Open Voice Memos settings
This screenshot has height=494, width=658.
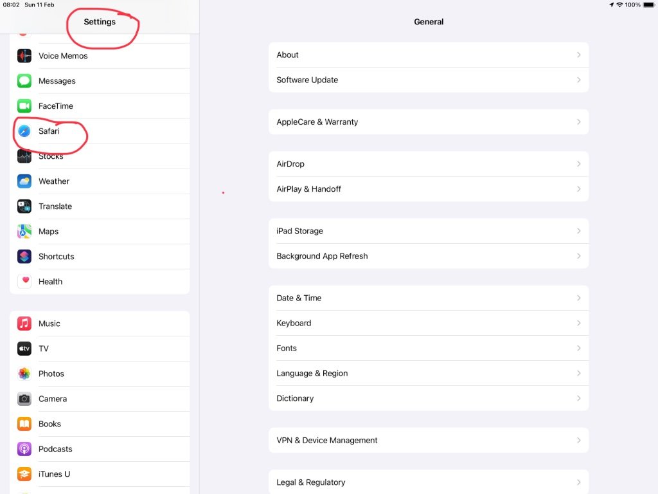(x=100, y=55)
